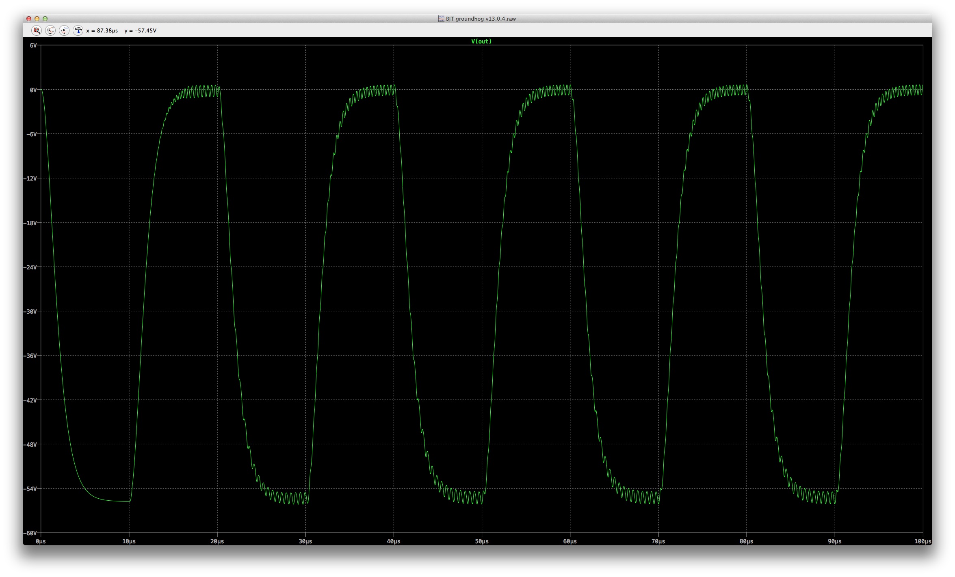
Task: Click the V(out) trace label
Action: [481, 41]
